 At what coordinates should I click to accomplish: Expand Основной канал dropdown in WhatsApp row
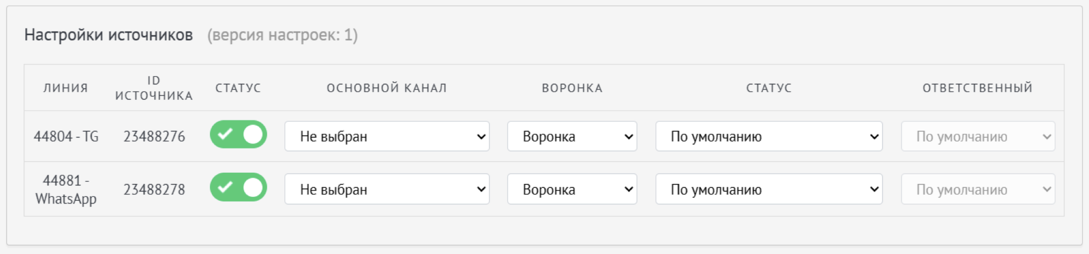(x=387, y=190)
